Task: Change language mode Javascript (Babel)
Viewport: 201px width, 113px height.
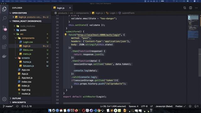Action: point(164,106)
